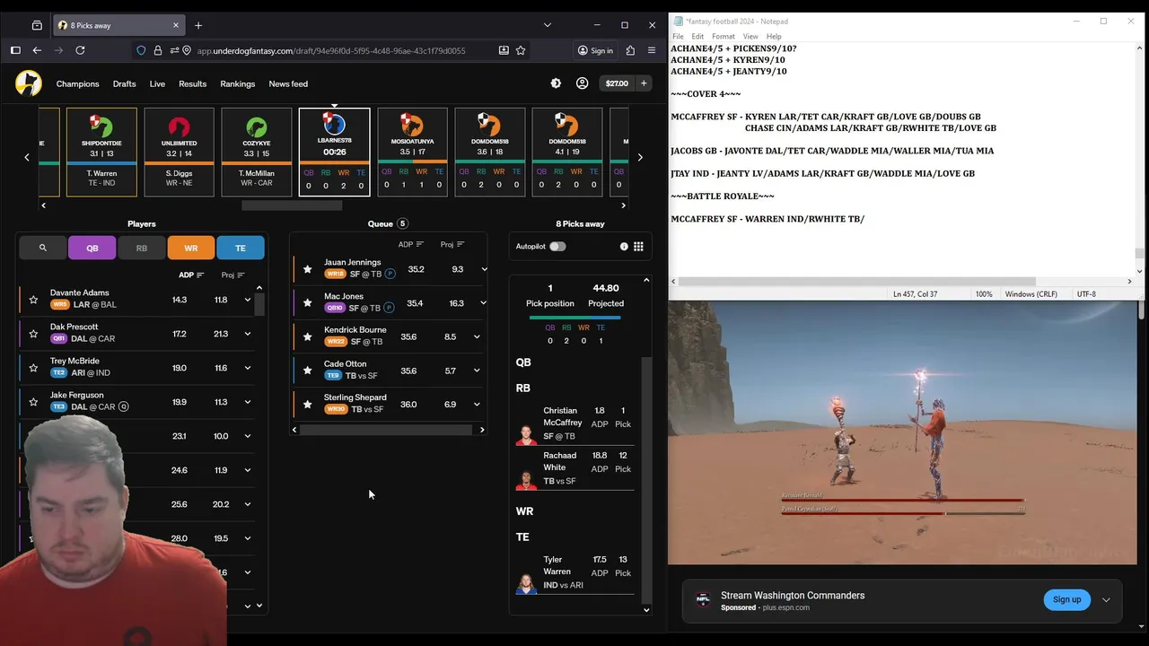Viewport: 1149px width, 646px height.
Task: Toggle dark mode theme icon
Action: pyautogui.click(x=556, y=83)
